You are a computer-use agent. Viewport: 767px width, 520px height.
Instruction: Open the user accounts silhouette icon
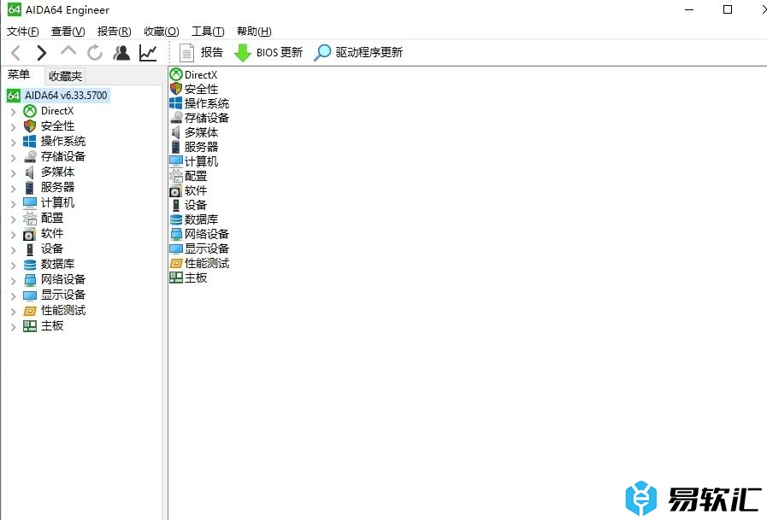pos(121,53)
